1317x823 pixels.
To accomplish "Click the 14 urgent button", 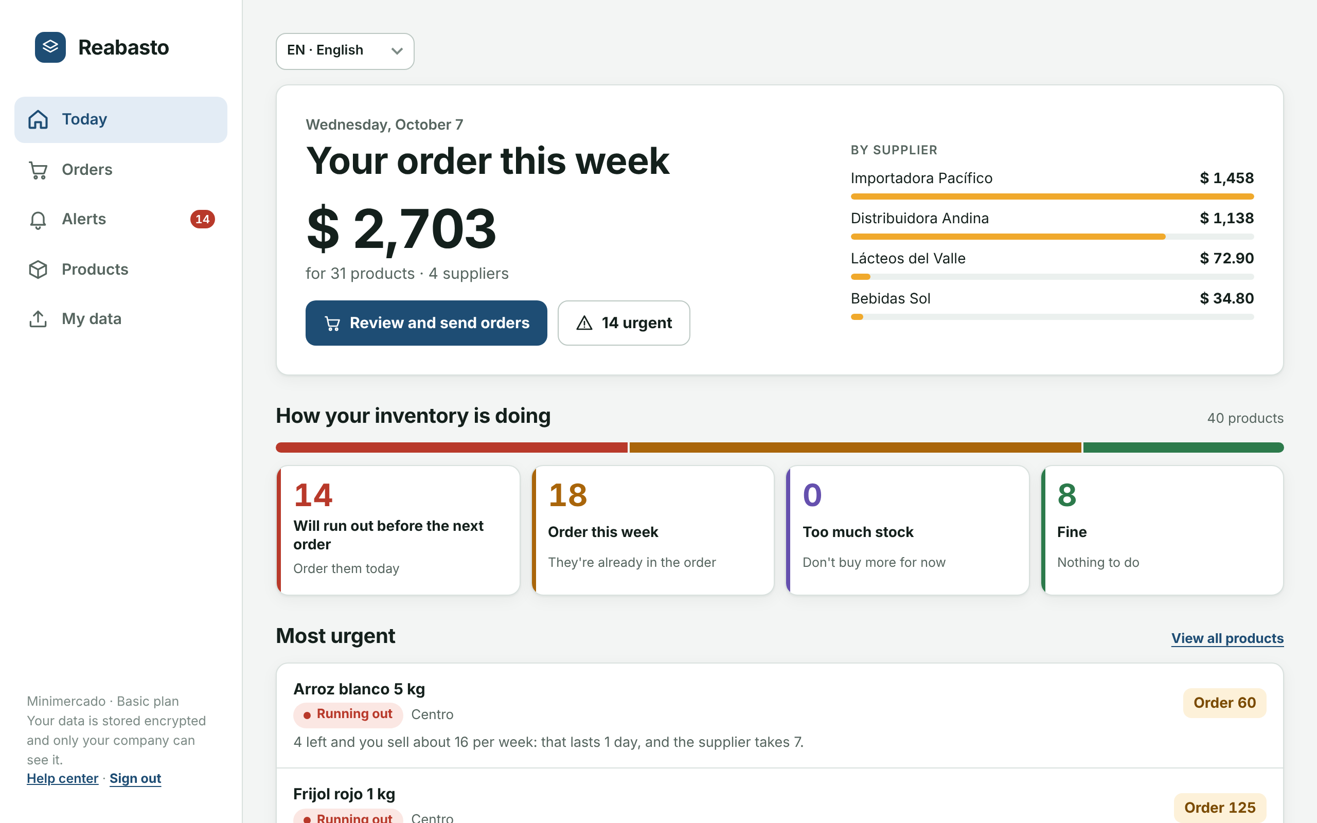I will pyautogui.click(x=624, y=324).
